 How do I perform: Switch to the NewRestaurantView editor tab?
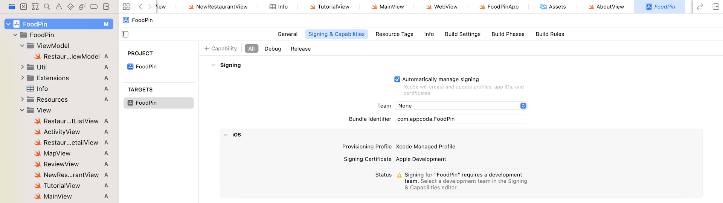[218, 7]
